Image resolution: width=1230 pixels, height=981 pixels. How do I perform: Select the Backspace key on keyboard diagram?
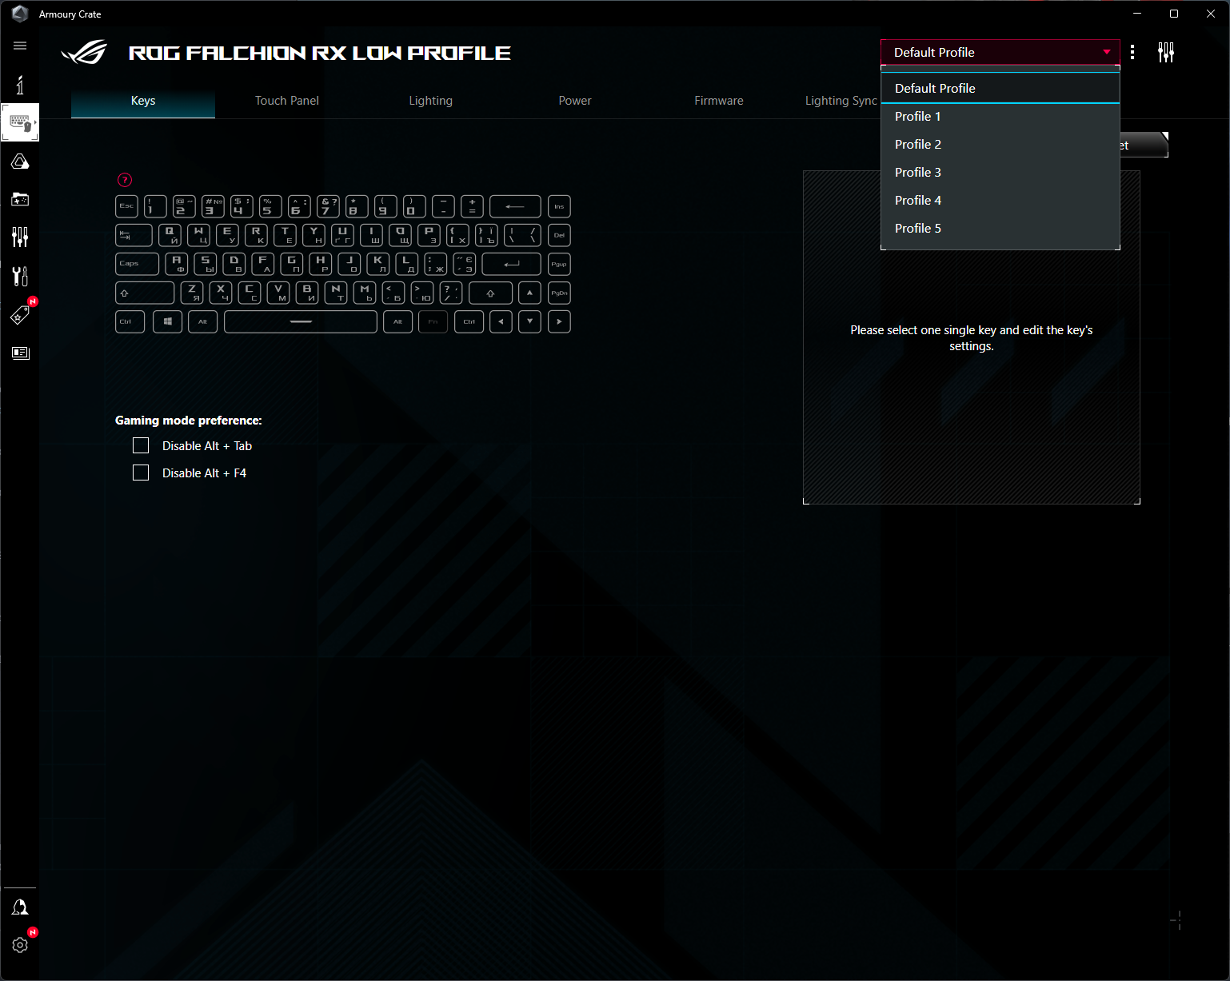515,206
